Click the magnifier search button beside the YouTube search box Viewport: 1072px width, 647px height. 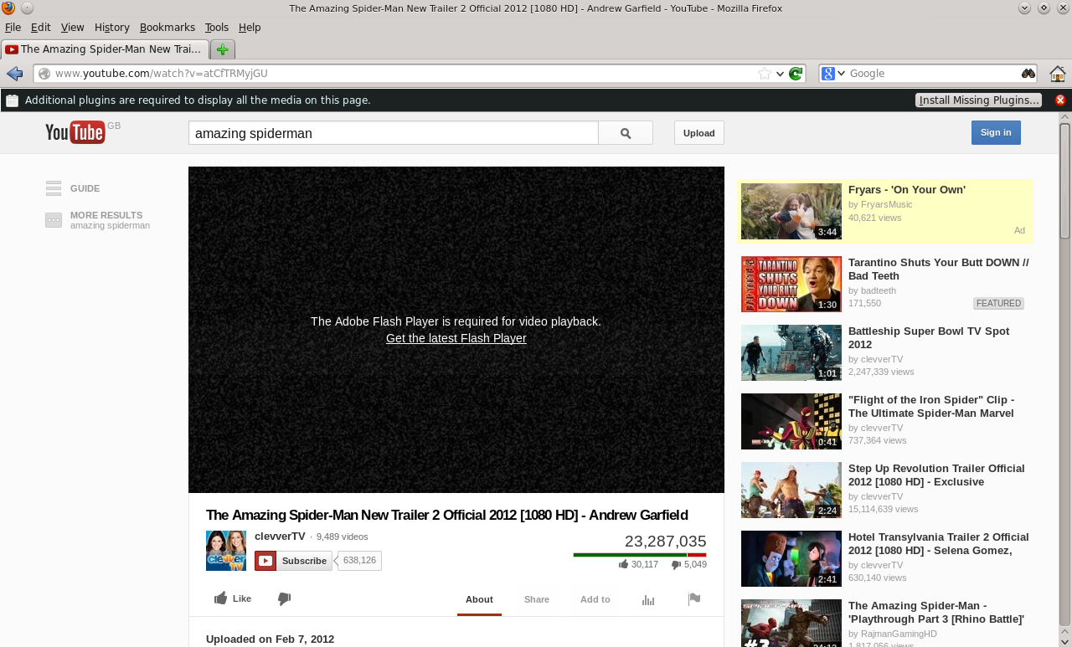pyautogui.click(x=626, y=133)
